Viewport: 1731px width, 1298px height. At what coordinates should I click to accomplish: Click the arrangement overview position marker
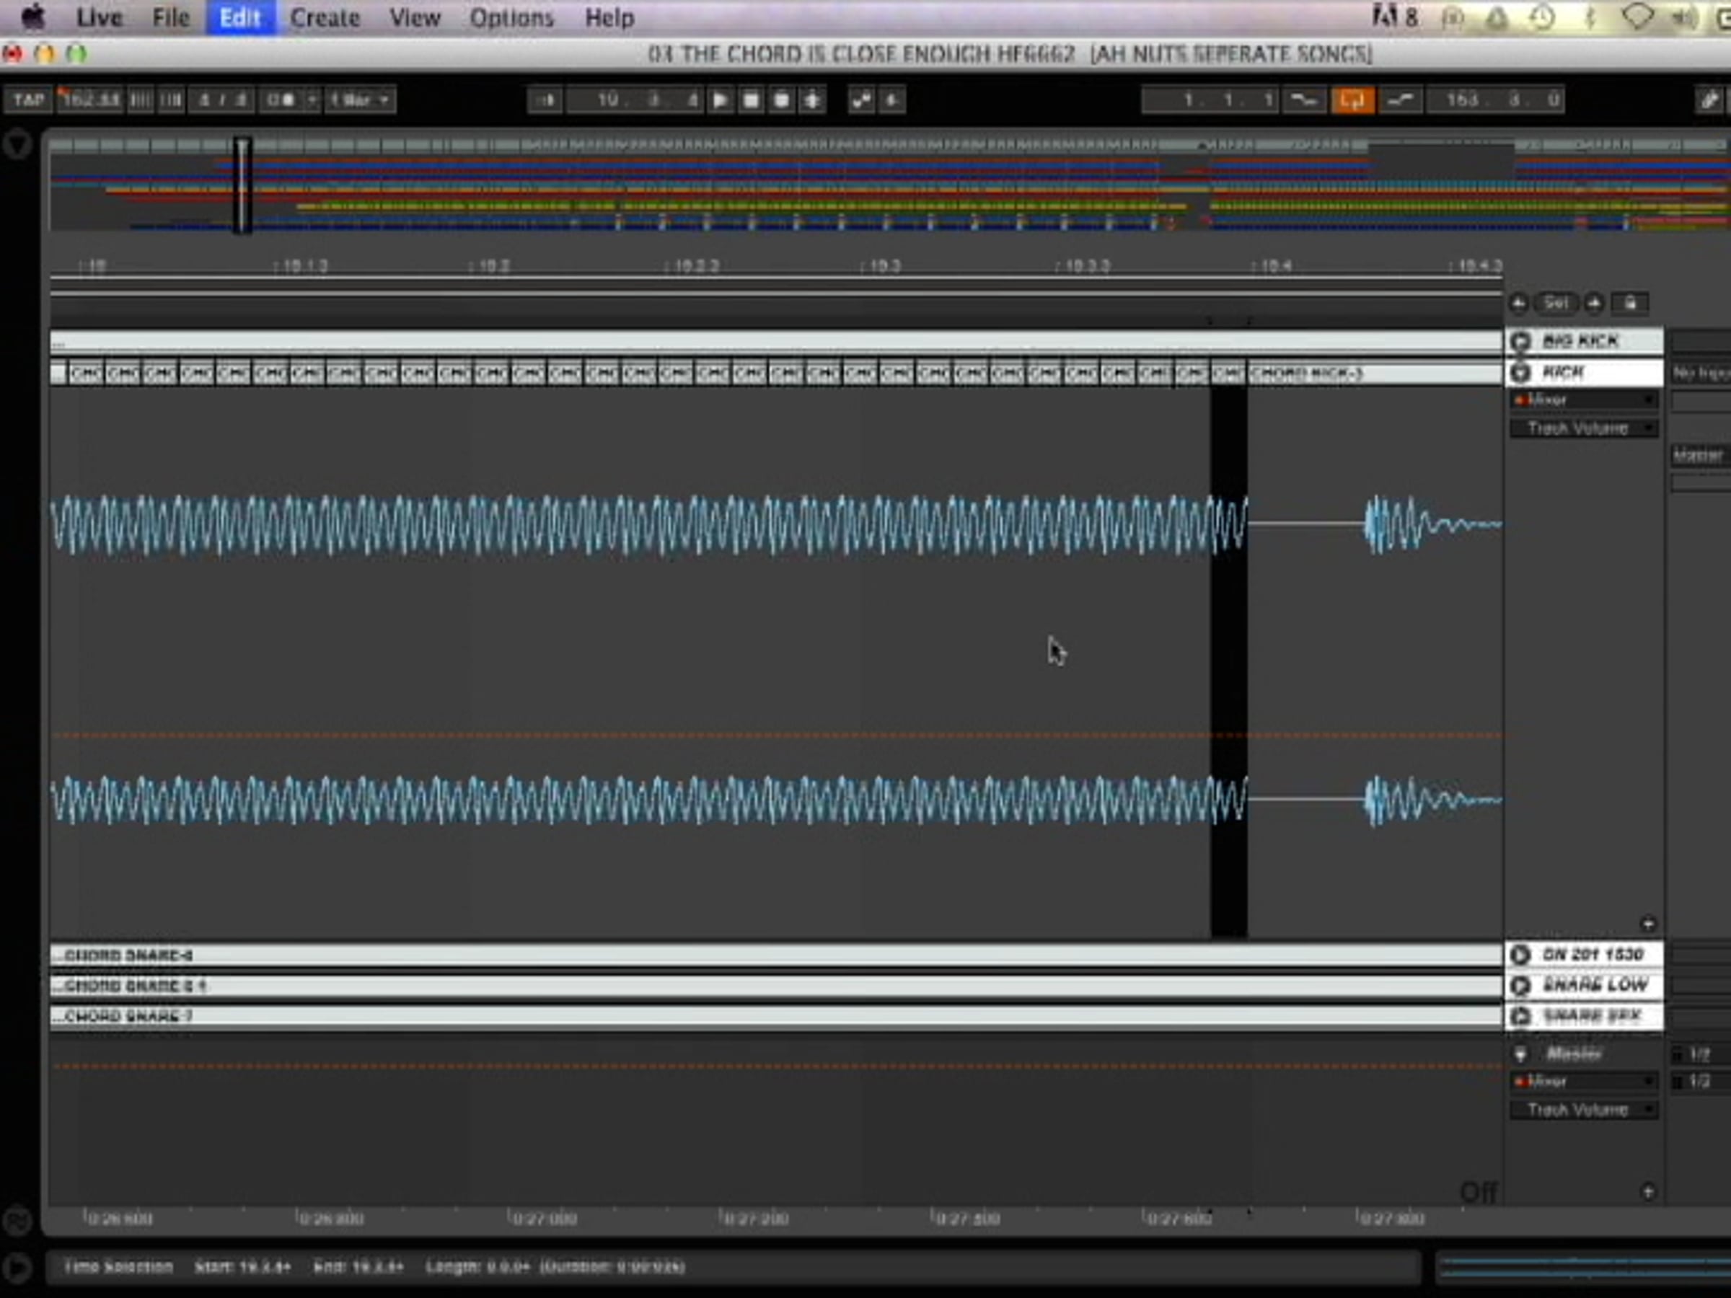[x=242, y=185]
